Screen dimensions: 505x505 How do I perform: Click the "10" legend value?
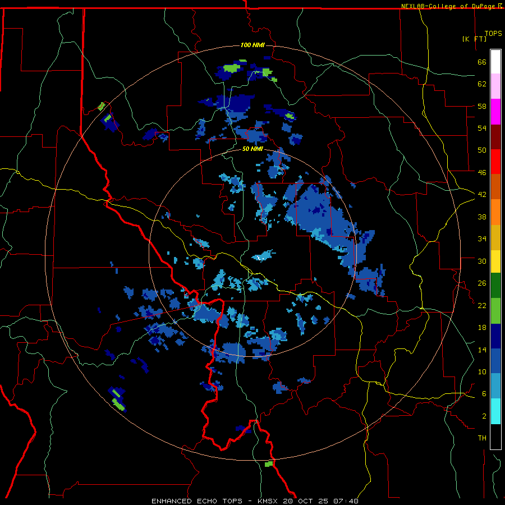[482, 372]
